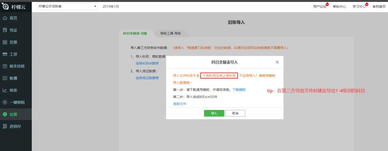Click the 设置 gear icon in sidebar
The width and height of the screenshot is (388, 151).
tap(5, 114)
